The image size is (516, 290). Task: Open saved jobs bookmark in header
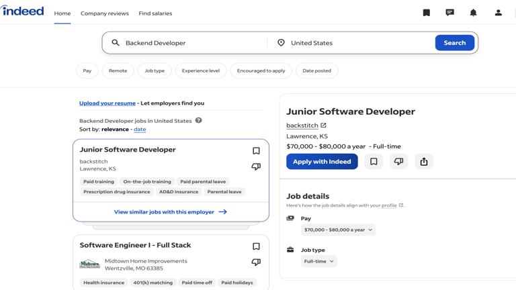tap(426, 13)
